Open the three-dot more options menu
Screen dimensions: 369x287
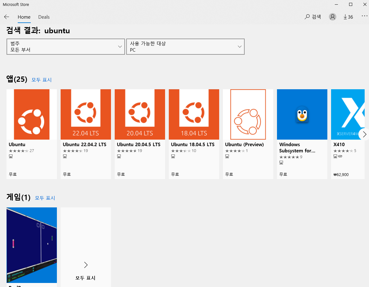[364, 16]
